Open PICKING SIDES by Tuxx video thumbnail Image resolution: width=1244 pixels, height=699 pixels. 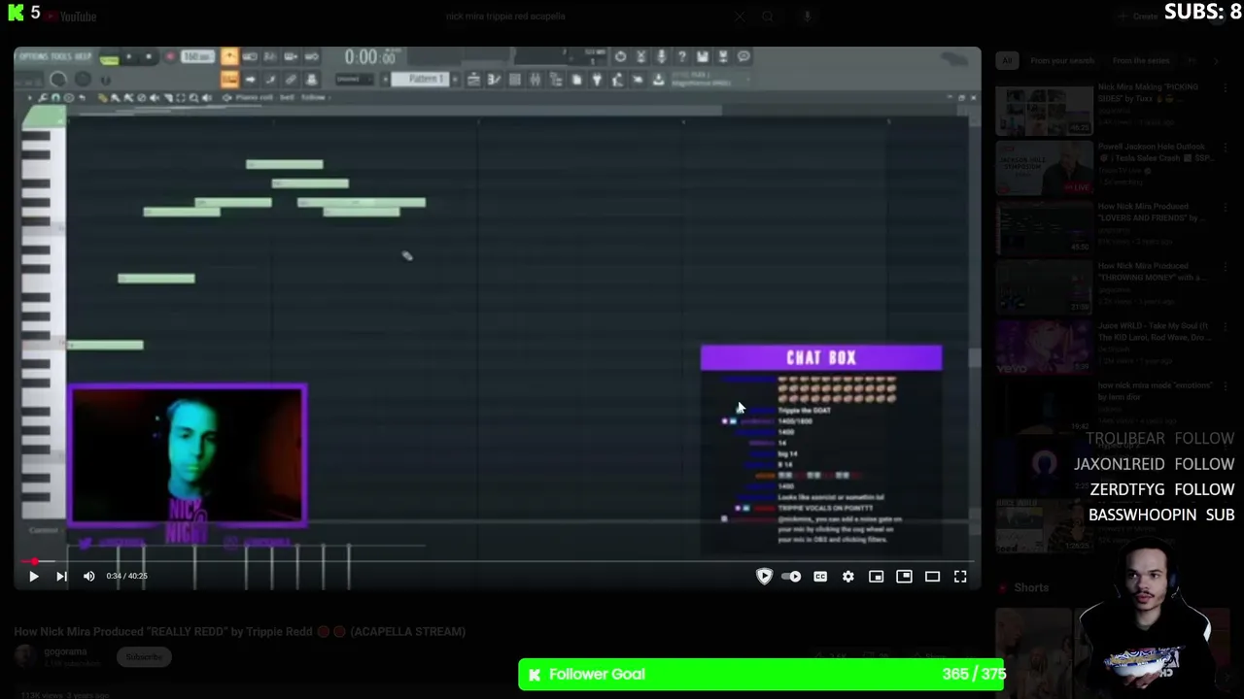[x=1044, y=111]
